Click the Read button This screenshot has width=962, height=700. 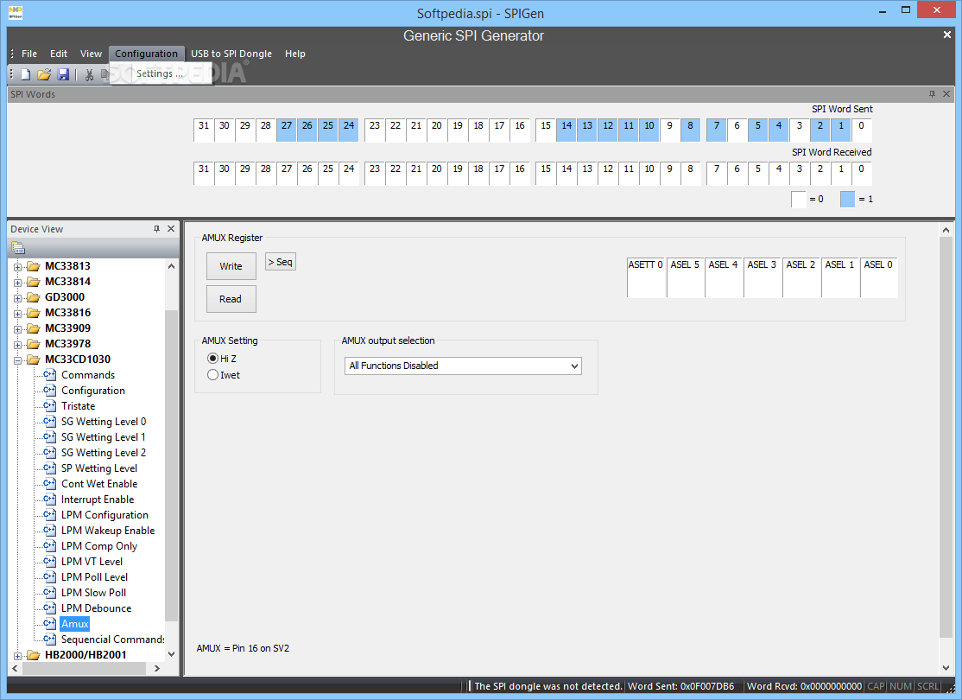pyautogui.click(x=231, y=299)
